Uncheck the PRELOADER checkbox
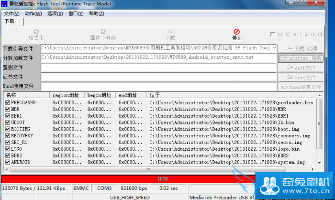The height and width of the screenshot is (200, 335). 8,102
